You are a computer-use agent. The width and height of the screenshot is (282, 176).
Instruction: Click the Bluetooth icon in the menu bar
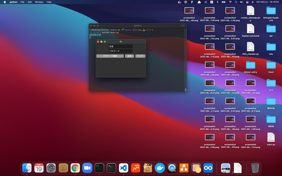[217, 2]
